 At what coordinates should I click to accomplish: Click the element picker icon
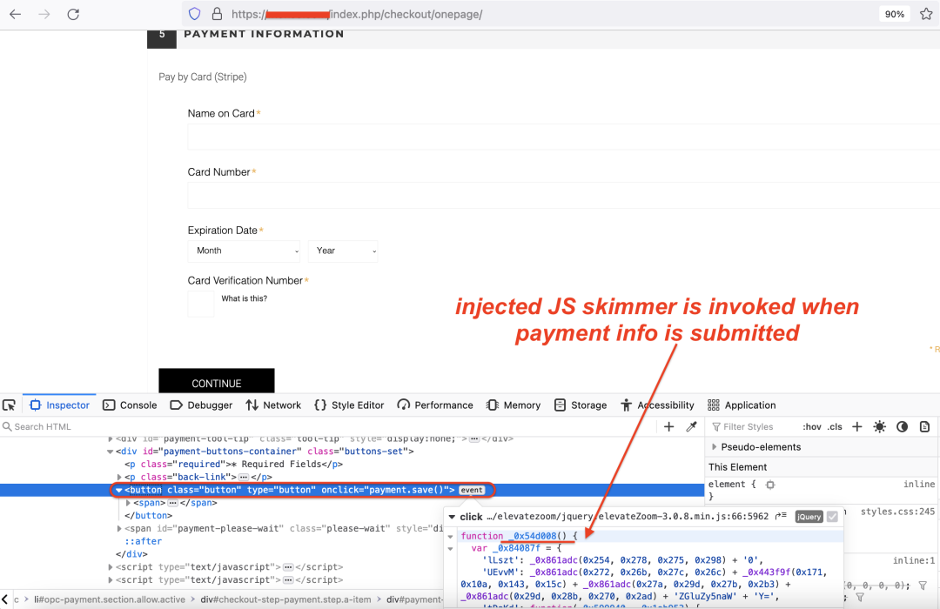(x=10, y=405)
